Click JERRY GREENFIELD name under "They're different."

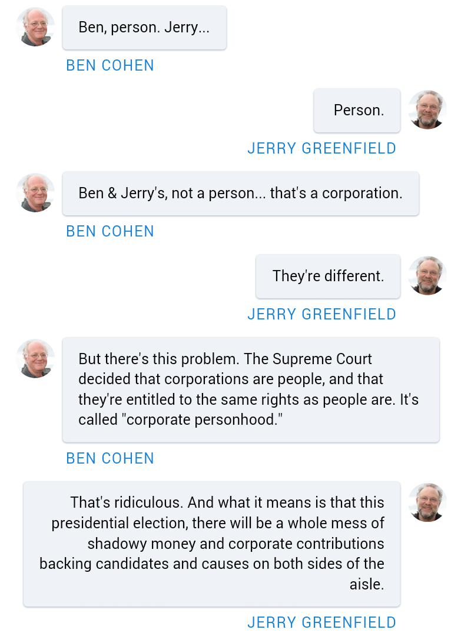[x=321, y=314]
